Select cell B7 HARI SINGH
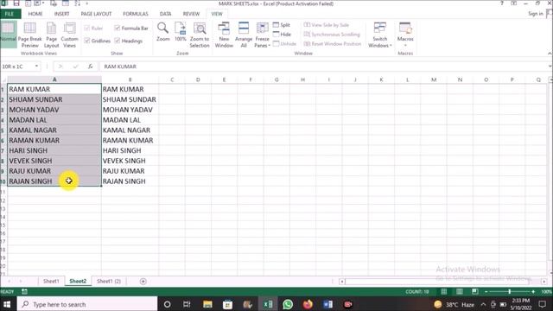Screen dimensions: 553x311 tap(130, 150)
